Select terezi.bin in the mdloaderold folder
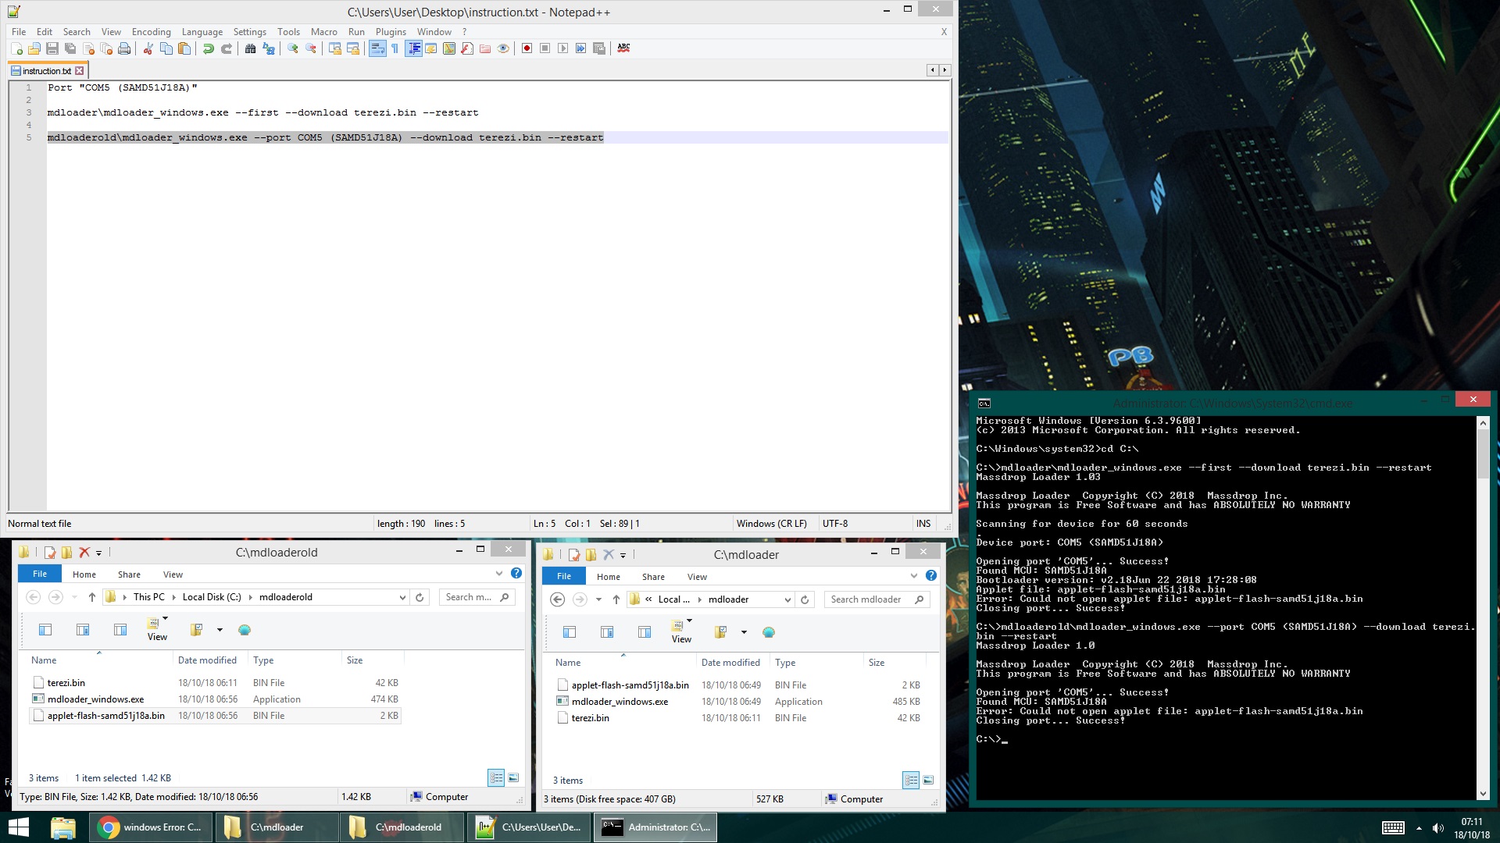1500x843 pixels. (x=66, y=682)
